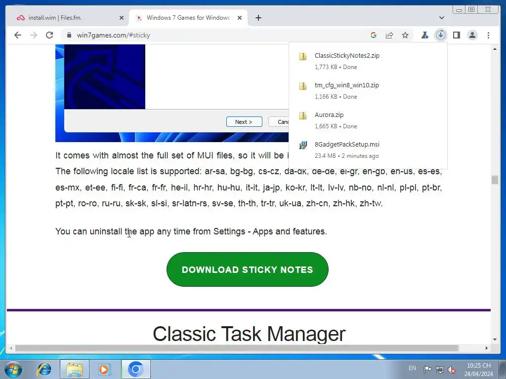Bookmark this tab with the star icon
This screenshot has height=379, width=506.
[x=405, y=35]
